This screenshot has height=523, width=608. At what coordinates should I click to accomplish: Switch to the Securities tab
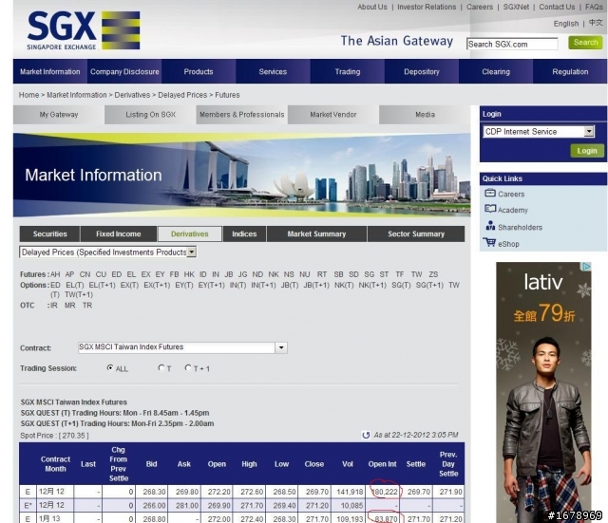point(50,234)
